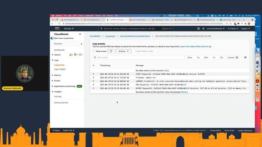
Task: Close the CloudWatch navigation sidebar
Action: click(x=80, y=34)
